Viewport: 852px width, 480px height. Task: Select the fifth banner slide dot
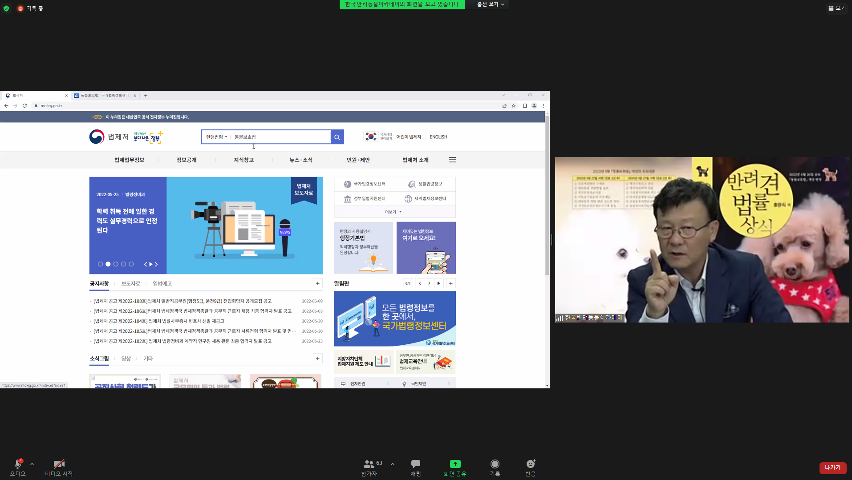131,264
